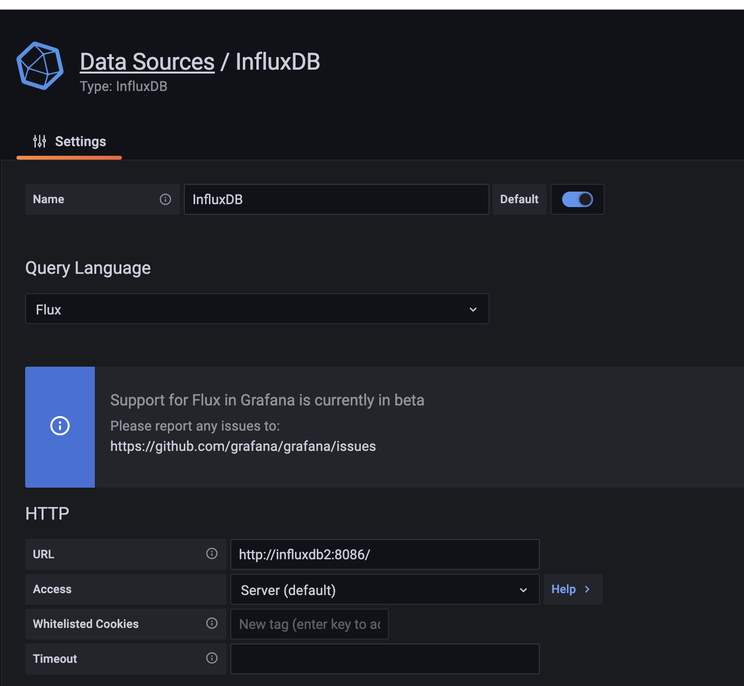744x686 pixels.
Task: Open the Query Language dropdown showing Flux
Action: 257,309
